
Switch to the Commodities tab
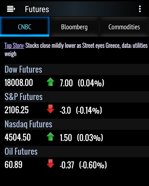[124, 27]
